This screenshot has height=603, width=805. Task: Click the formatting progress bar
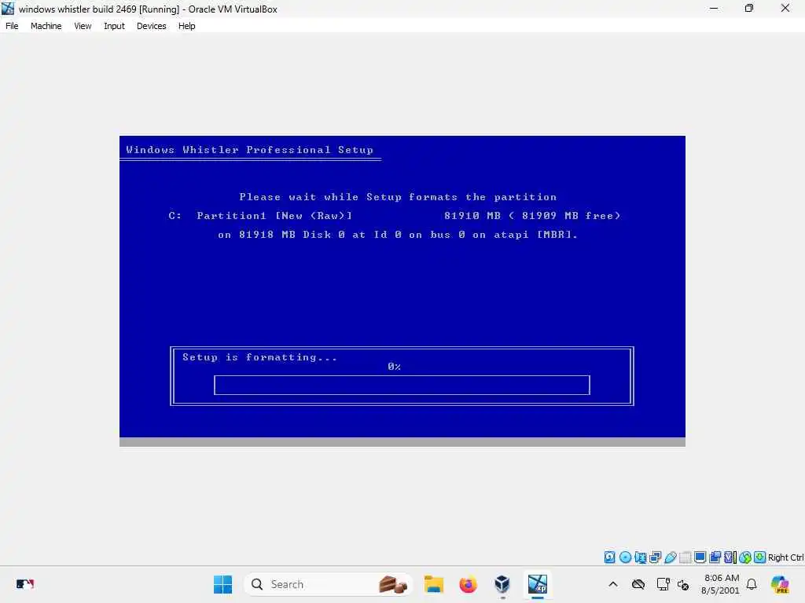402,385
